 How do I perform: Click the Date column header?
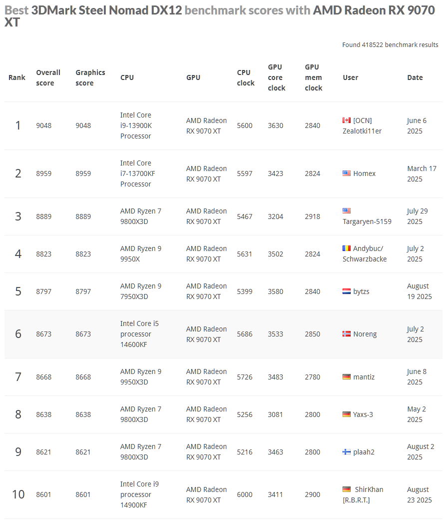click(415, 77)
